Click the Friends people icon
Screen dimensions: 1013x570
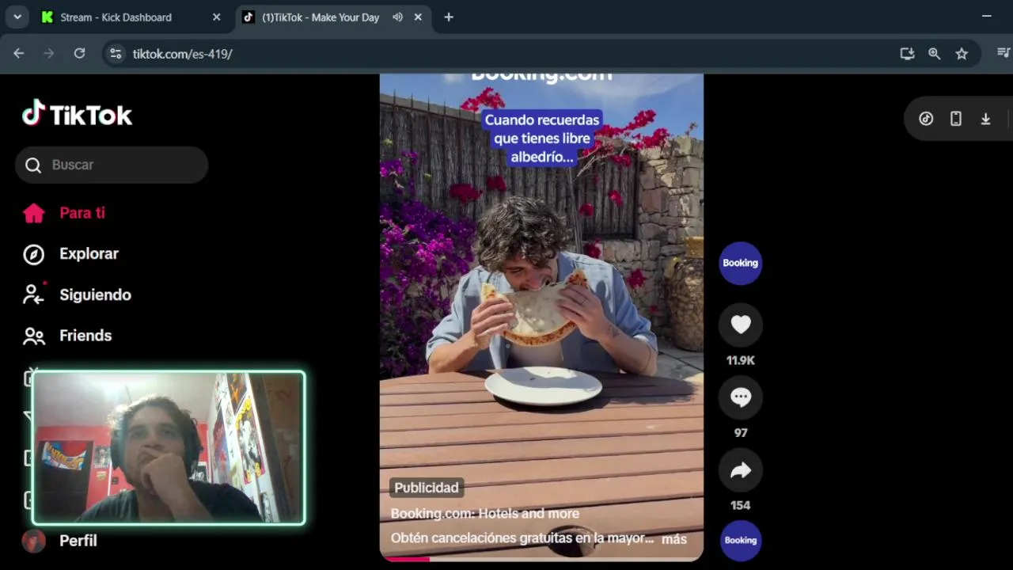(x=34, y=336)
